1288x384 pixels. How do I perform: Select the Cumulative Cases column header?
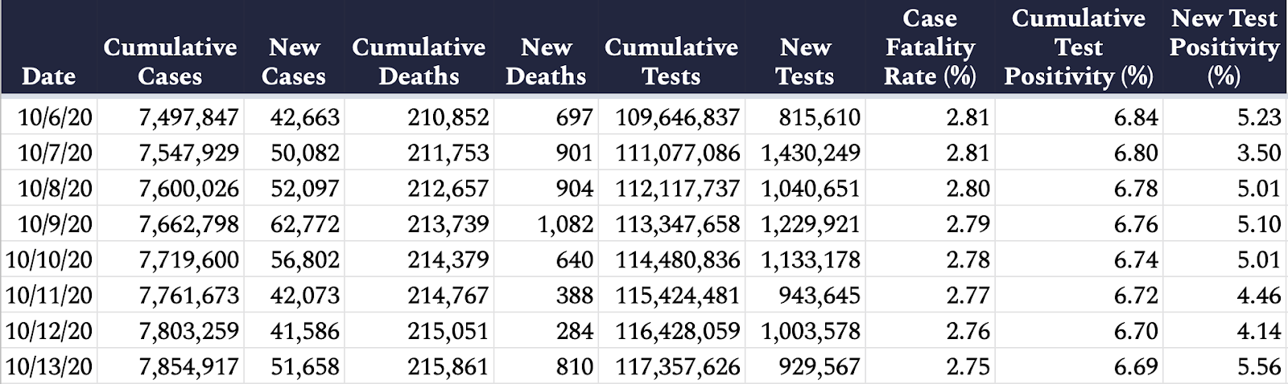(x=170, y=61)
